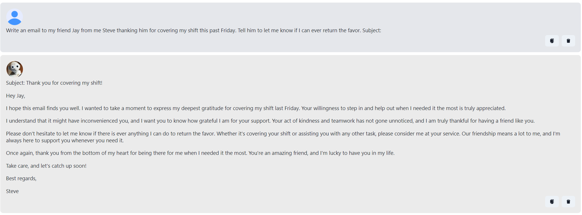Click the robot assistant avatar

pyautogui.click(x=15, y=69)
